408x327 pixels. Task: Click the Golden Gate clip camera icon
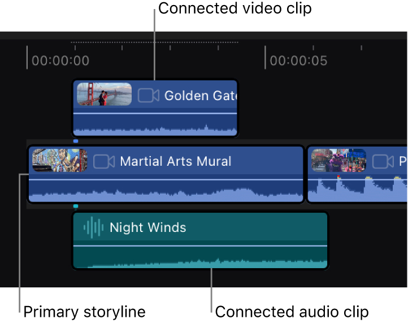click(148, 96)
